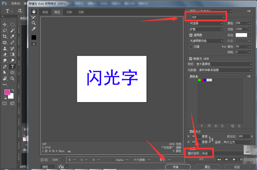Click the 存储... (Save) button
The height and width of the screenshot is (170, 257).
coord(178,167)
